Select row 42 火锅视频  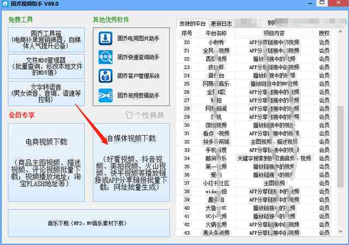256,224
